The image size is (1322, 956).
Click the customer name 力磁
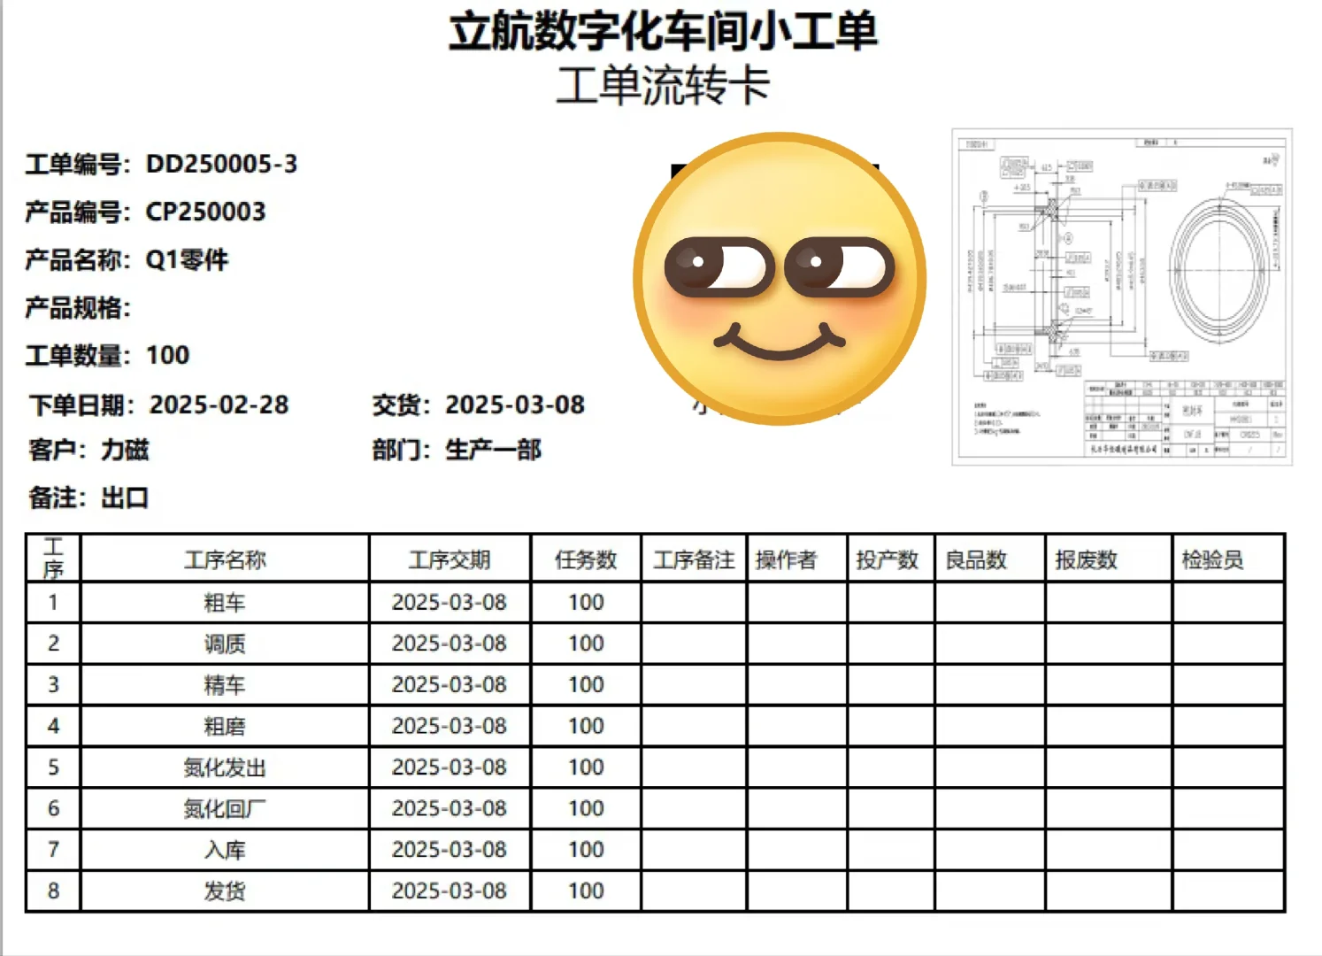tap(126, 451)
